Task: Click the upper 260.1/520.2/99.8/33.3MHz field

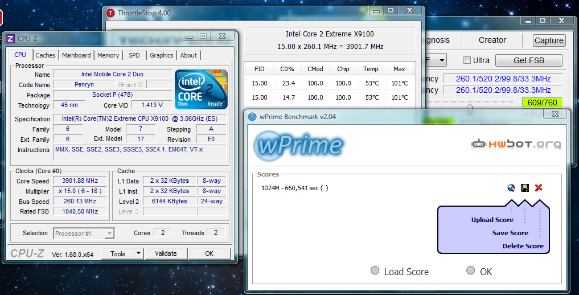Action: click(503, 79)
